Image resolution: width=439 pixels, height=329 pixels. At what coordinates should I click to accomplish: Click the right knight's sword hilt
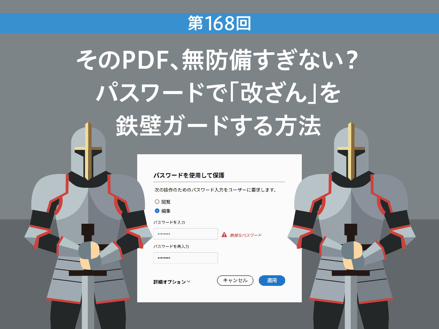pos(351,252)
